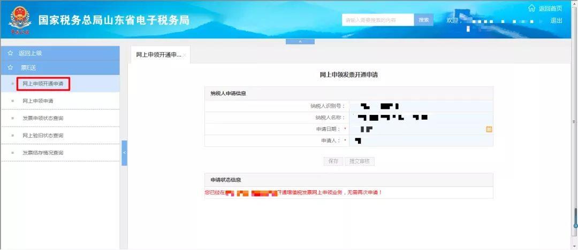Click the 退出 logout link

(556, 20)
